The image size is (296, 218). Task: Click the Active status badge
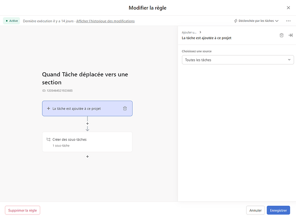coord(11,21)
